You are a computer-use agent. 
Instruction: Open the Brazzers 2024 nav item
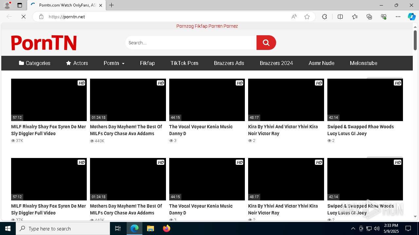[276, 63]
